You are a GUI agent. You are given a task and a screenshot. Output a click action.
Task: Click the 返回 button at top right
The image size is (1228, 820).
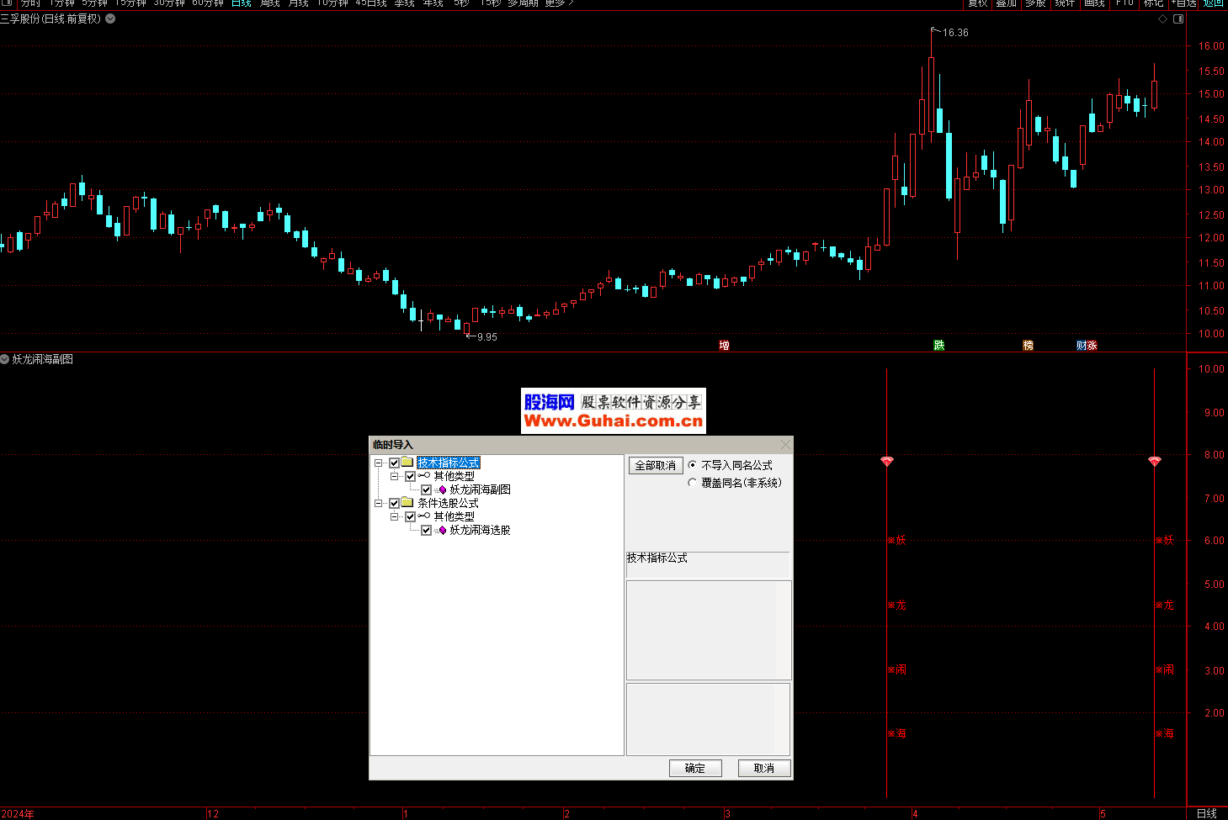coord(1213,3)
